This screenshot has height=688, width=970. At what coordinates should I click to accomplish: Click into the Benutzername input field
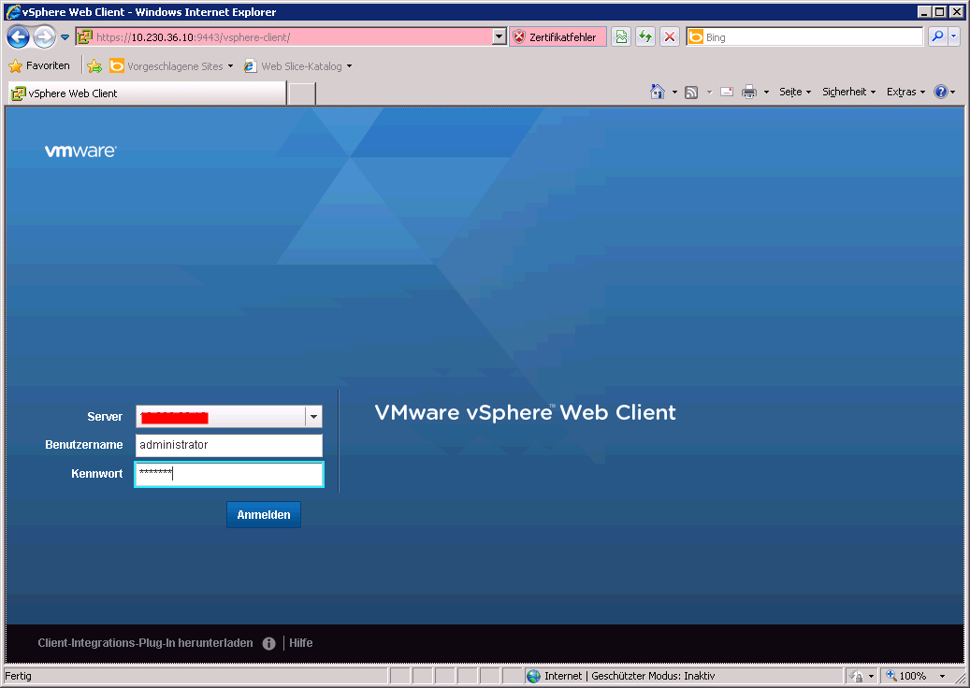click(228, 445)
